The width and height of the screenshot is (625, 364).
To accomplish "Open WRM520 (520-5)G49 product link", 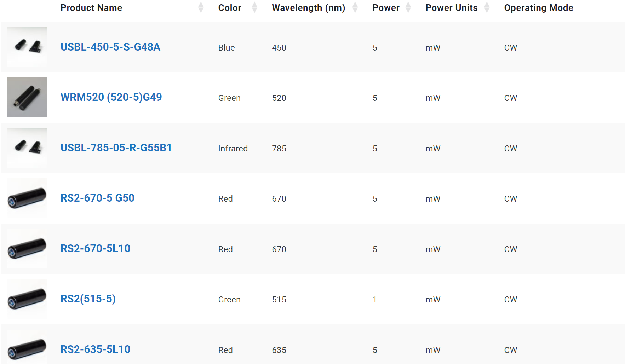I will pyautogui.click(x=111, y=97).
